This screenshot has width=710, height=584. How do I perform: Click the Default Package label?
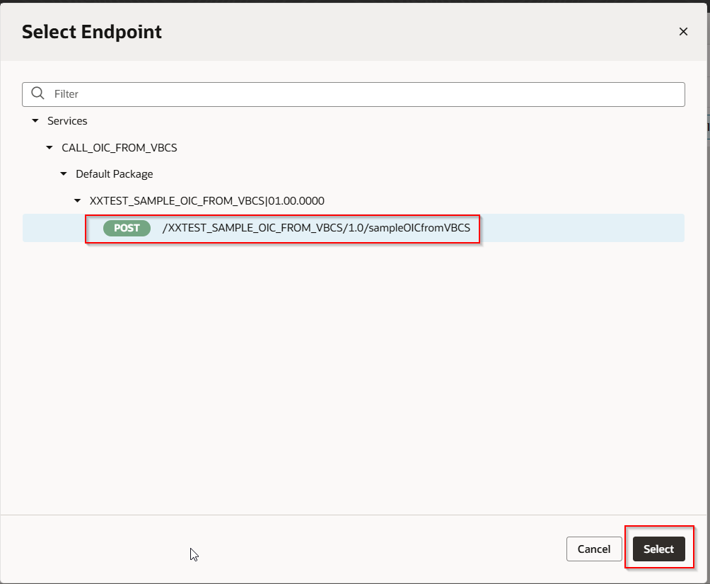coord(113,173)
